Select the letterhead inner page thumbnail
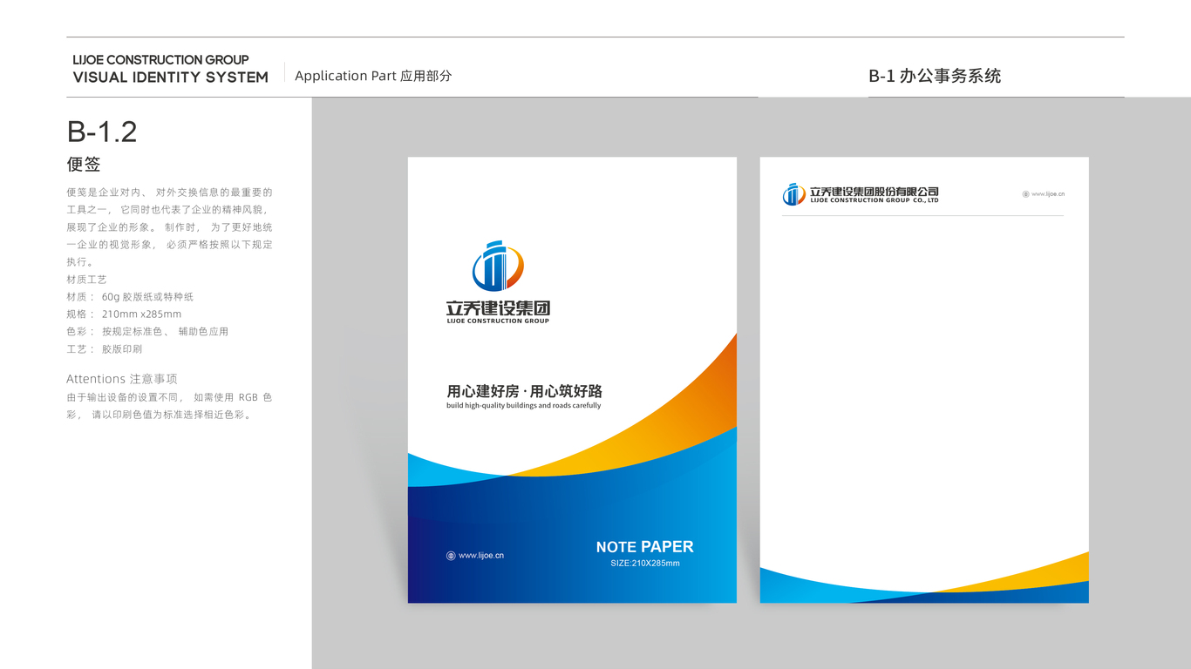Viewport: 1191px width, 669px height. pos(924,380)
